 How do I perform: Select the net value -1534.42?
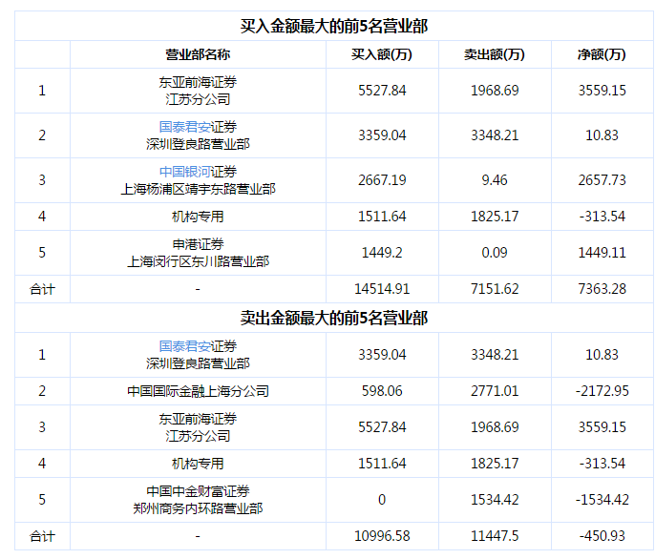(x=602, y=500)
